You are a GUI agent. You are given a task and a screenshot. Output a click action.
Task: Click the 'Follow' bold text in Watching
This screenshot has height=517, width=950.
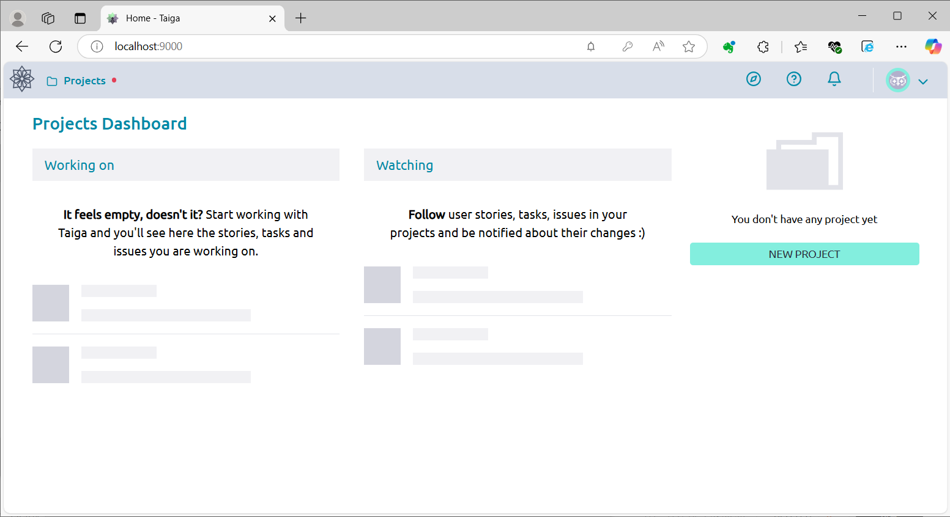click(426, 215)
